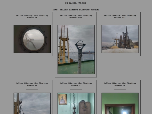This screenshot has height=114, width=152.
Task: Open post title Hellas Liberty floating museum V
Action: [76, 84]
